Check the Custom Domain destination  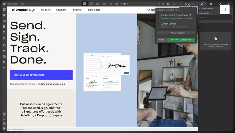[158, 24]
